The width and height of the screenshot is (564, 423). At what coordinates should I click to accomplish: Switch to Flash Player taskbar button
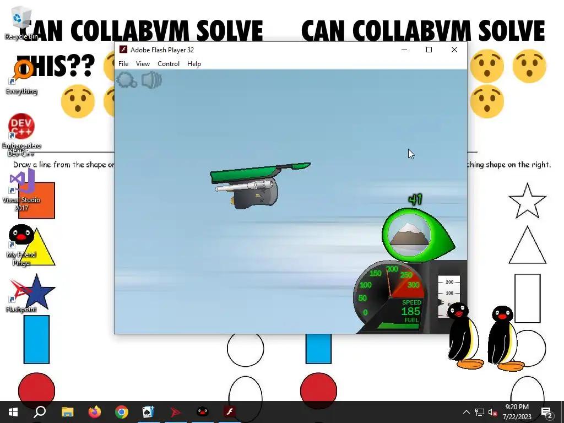click(230, 412)
